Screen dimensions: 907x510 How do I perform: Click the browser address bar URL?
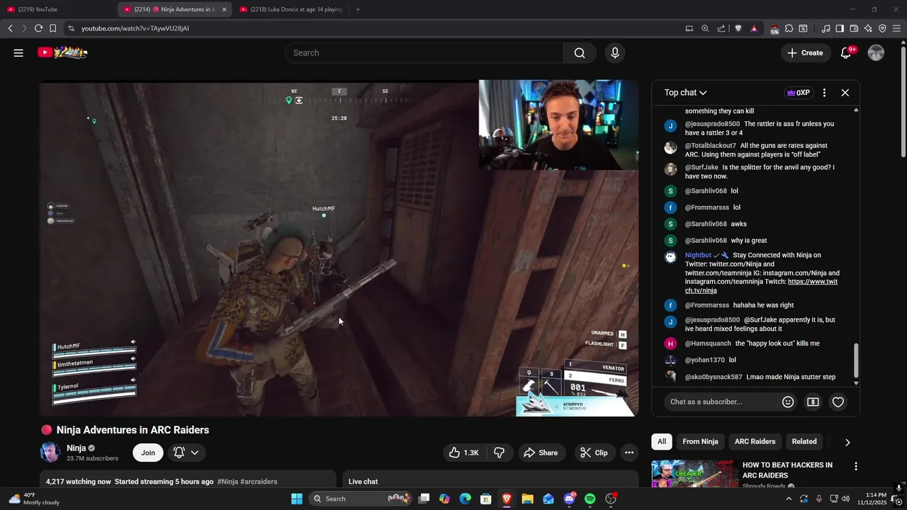(135, 28)
